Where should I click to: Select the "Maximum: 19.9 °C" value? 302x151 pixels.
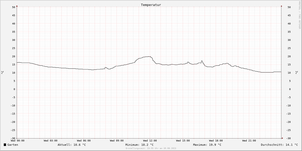pyautogui.click(x=207, y=145)
